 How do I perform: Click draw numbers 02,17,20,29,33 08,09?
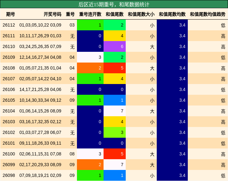tap(40, 165)
